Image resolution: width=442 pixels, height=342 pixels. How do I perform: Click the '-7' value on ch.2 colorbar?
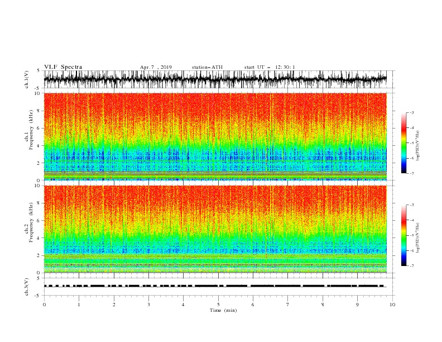point(411,266)
